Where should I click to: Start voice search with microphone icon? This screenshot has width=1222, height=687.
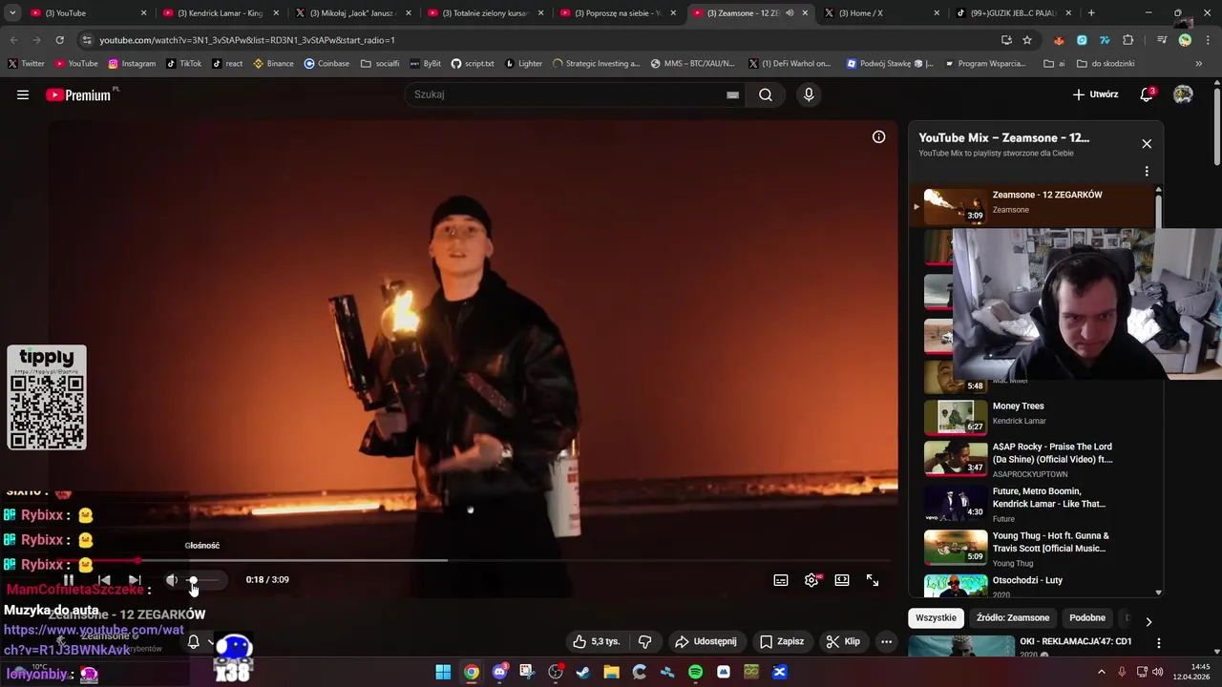point(809,94)
